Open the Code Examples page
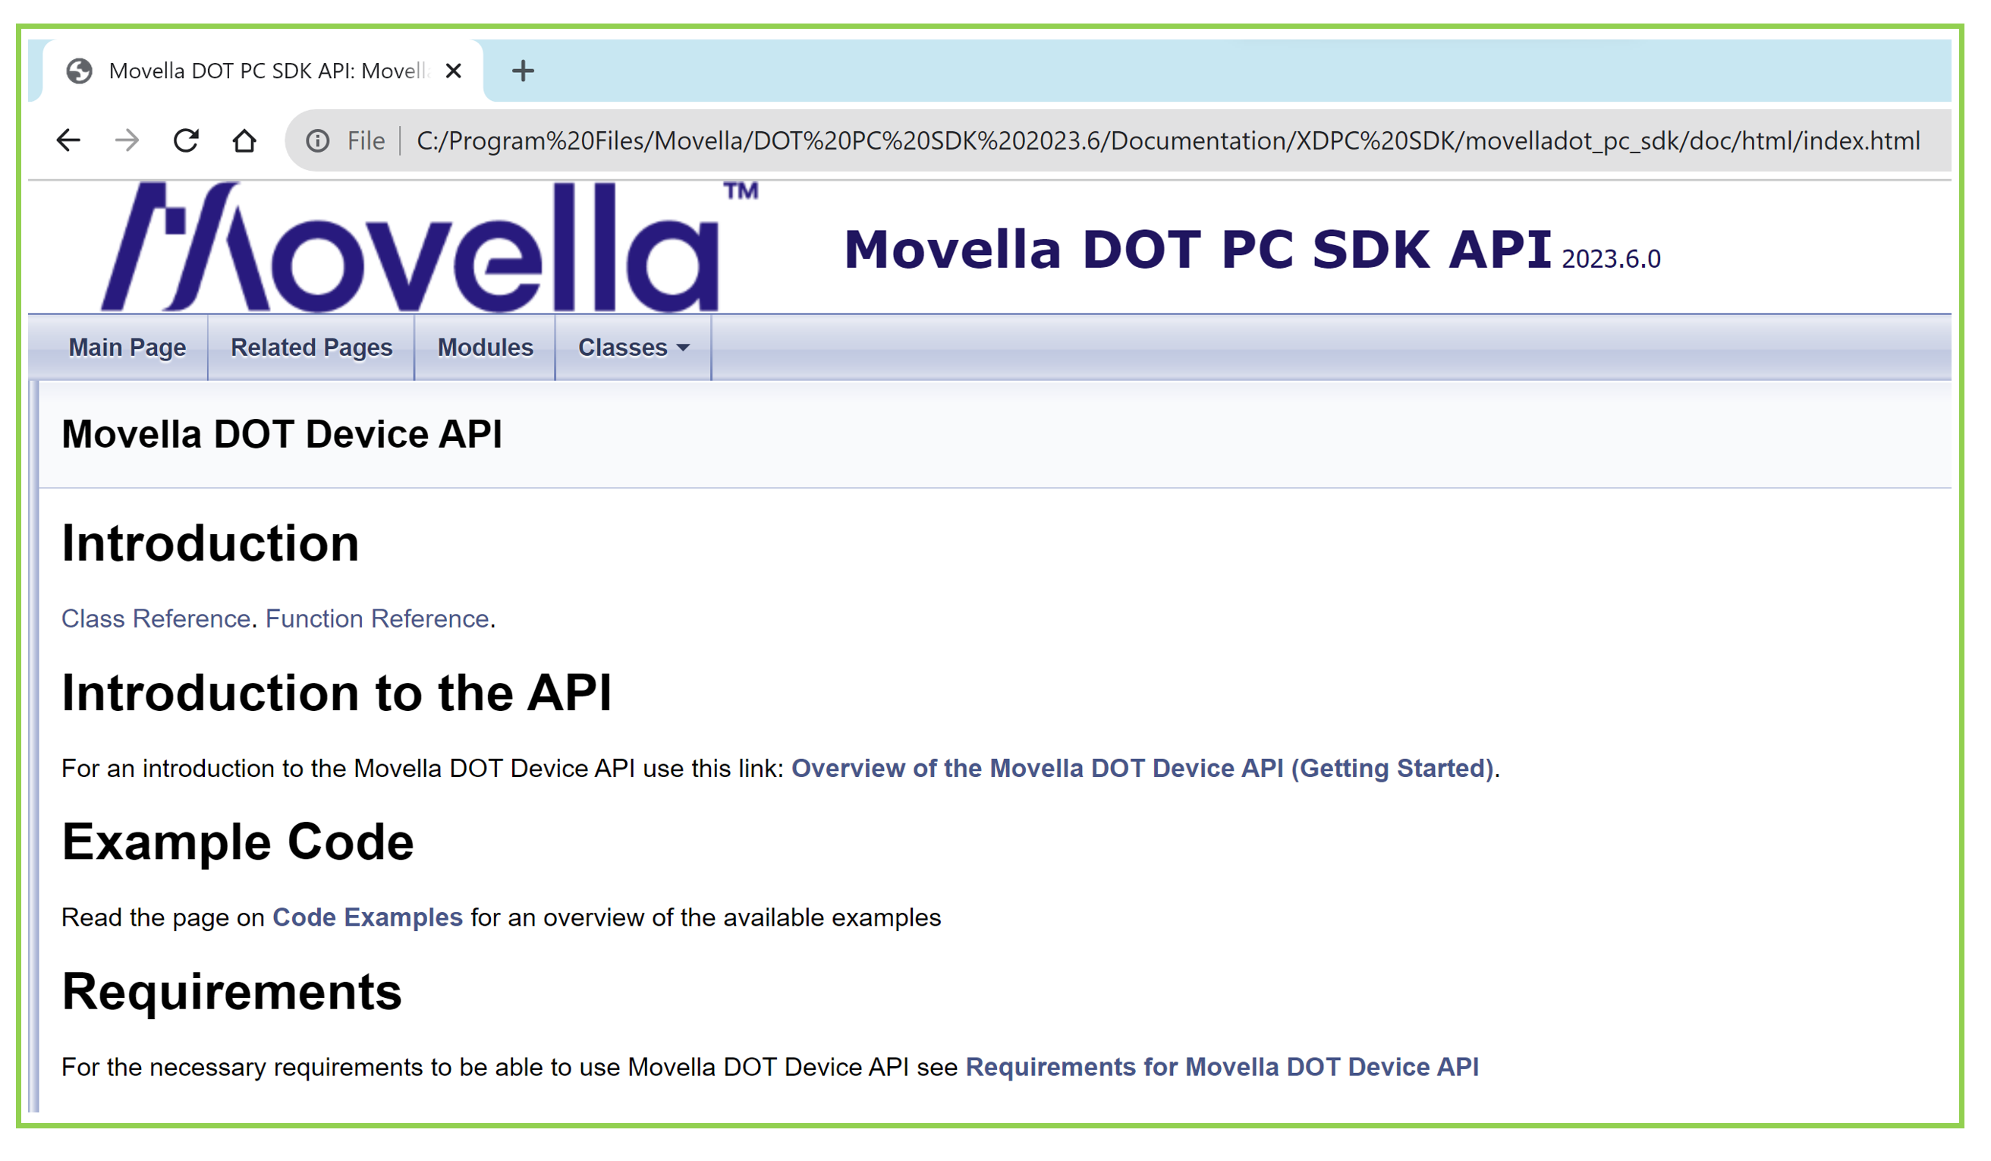Viewport: 1991px width, 1161px height. [x=366, y=917]
